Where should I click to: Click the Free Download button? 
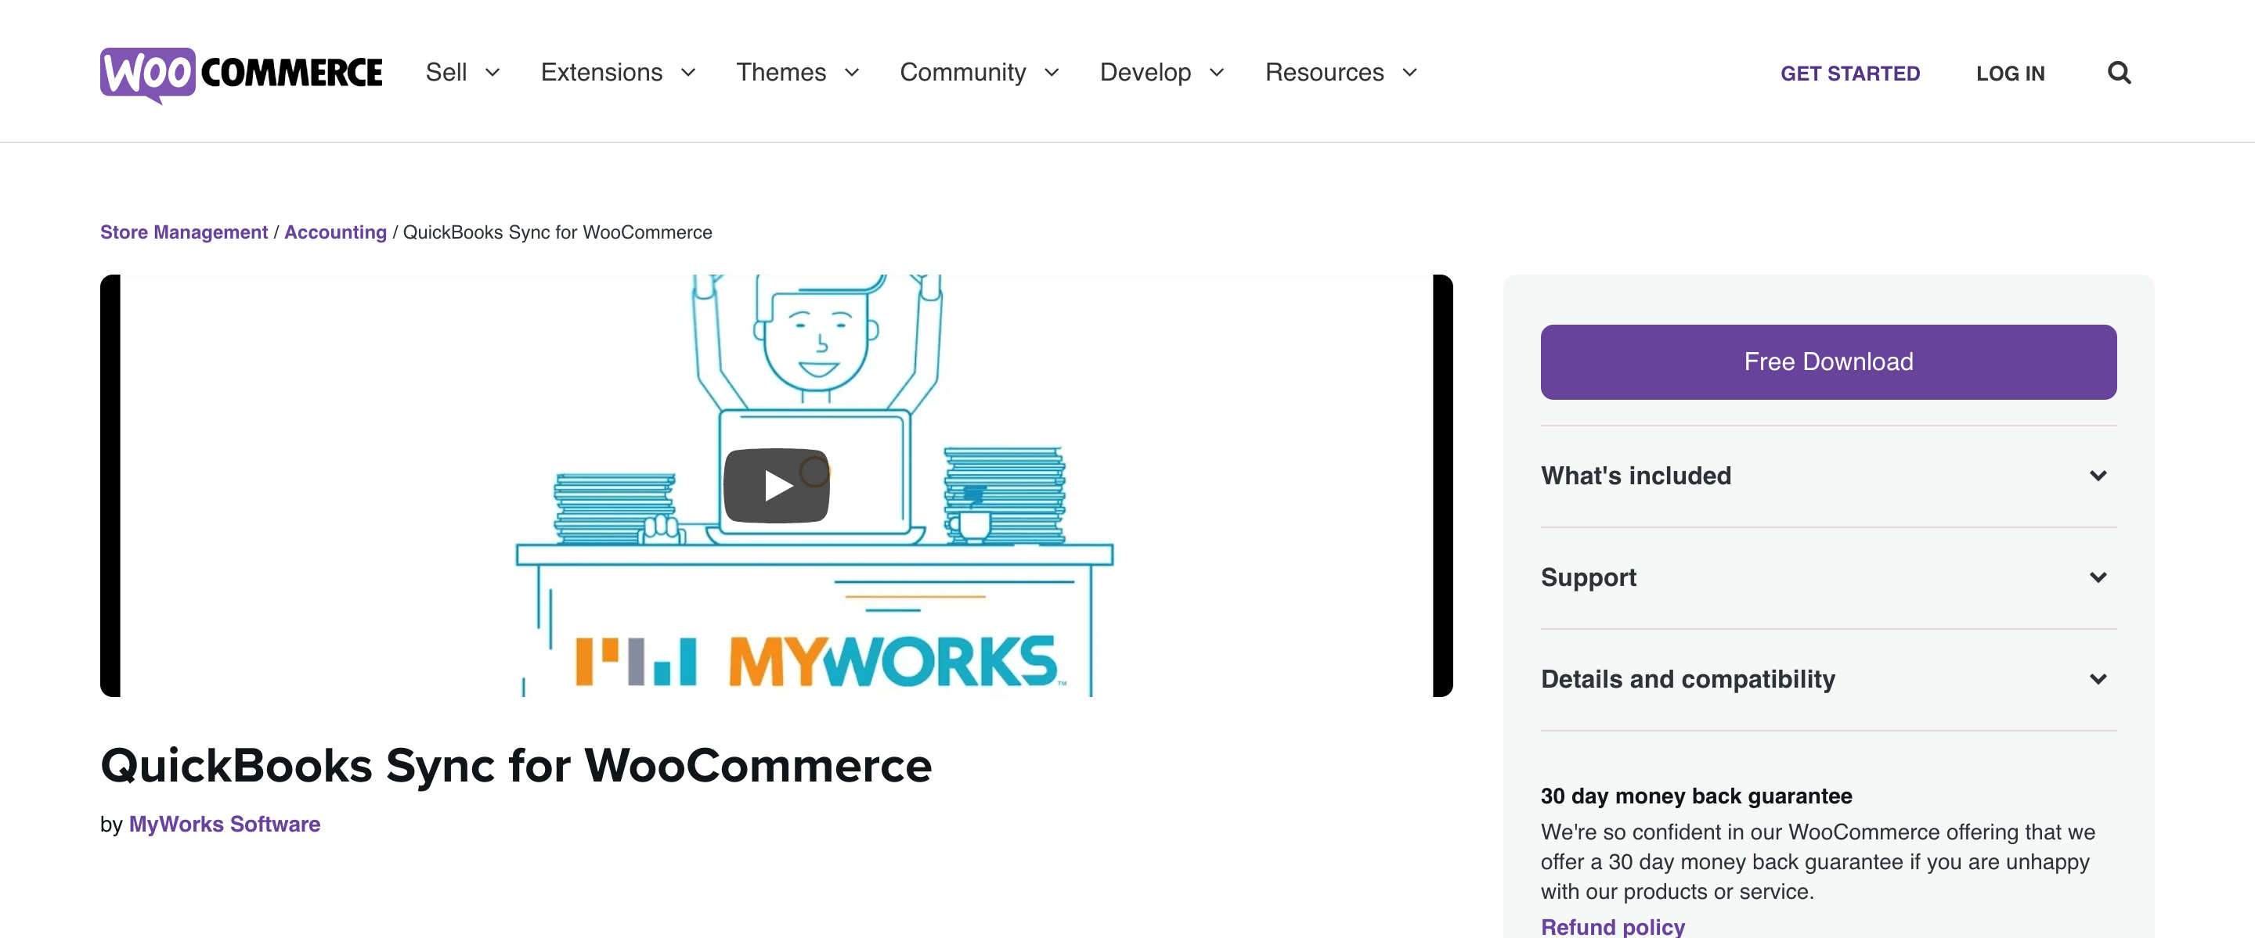[1827, 361]
